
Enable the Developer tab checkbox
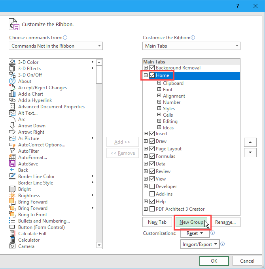click(x=152, y=186)
